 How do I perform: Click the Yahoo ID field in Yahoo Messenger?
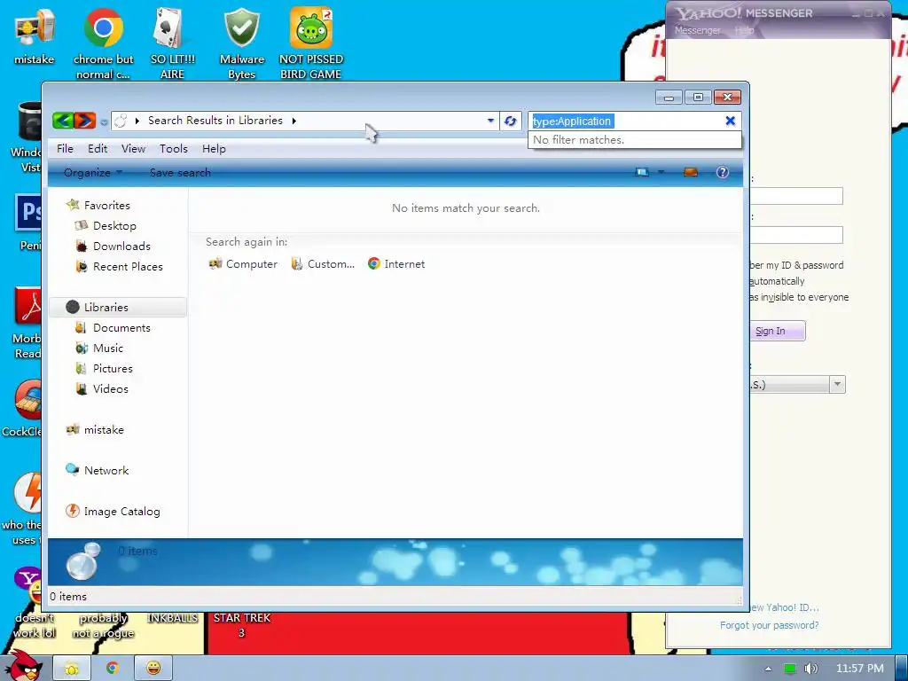(x=796, y=196)
